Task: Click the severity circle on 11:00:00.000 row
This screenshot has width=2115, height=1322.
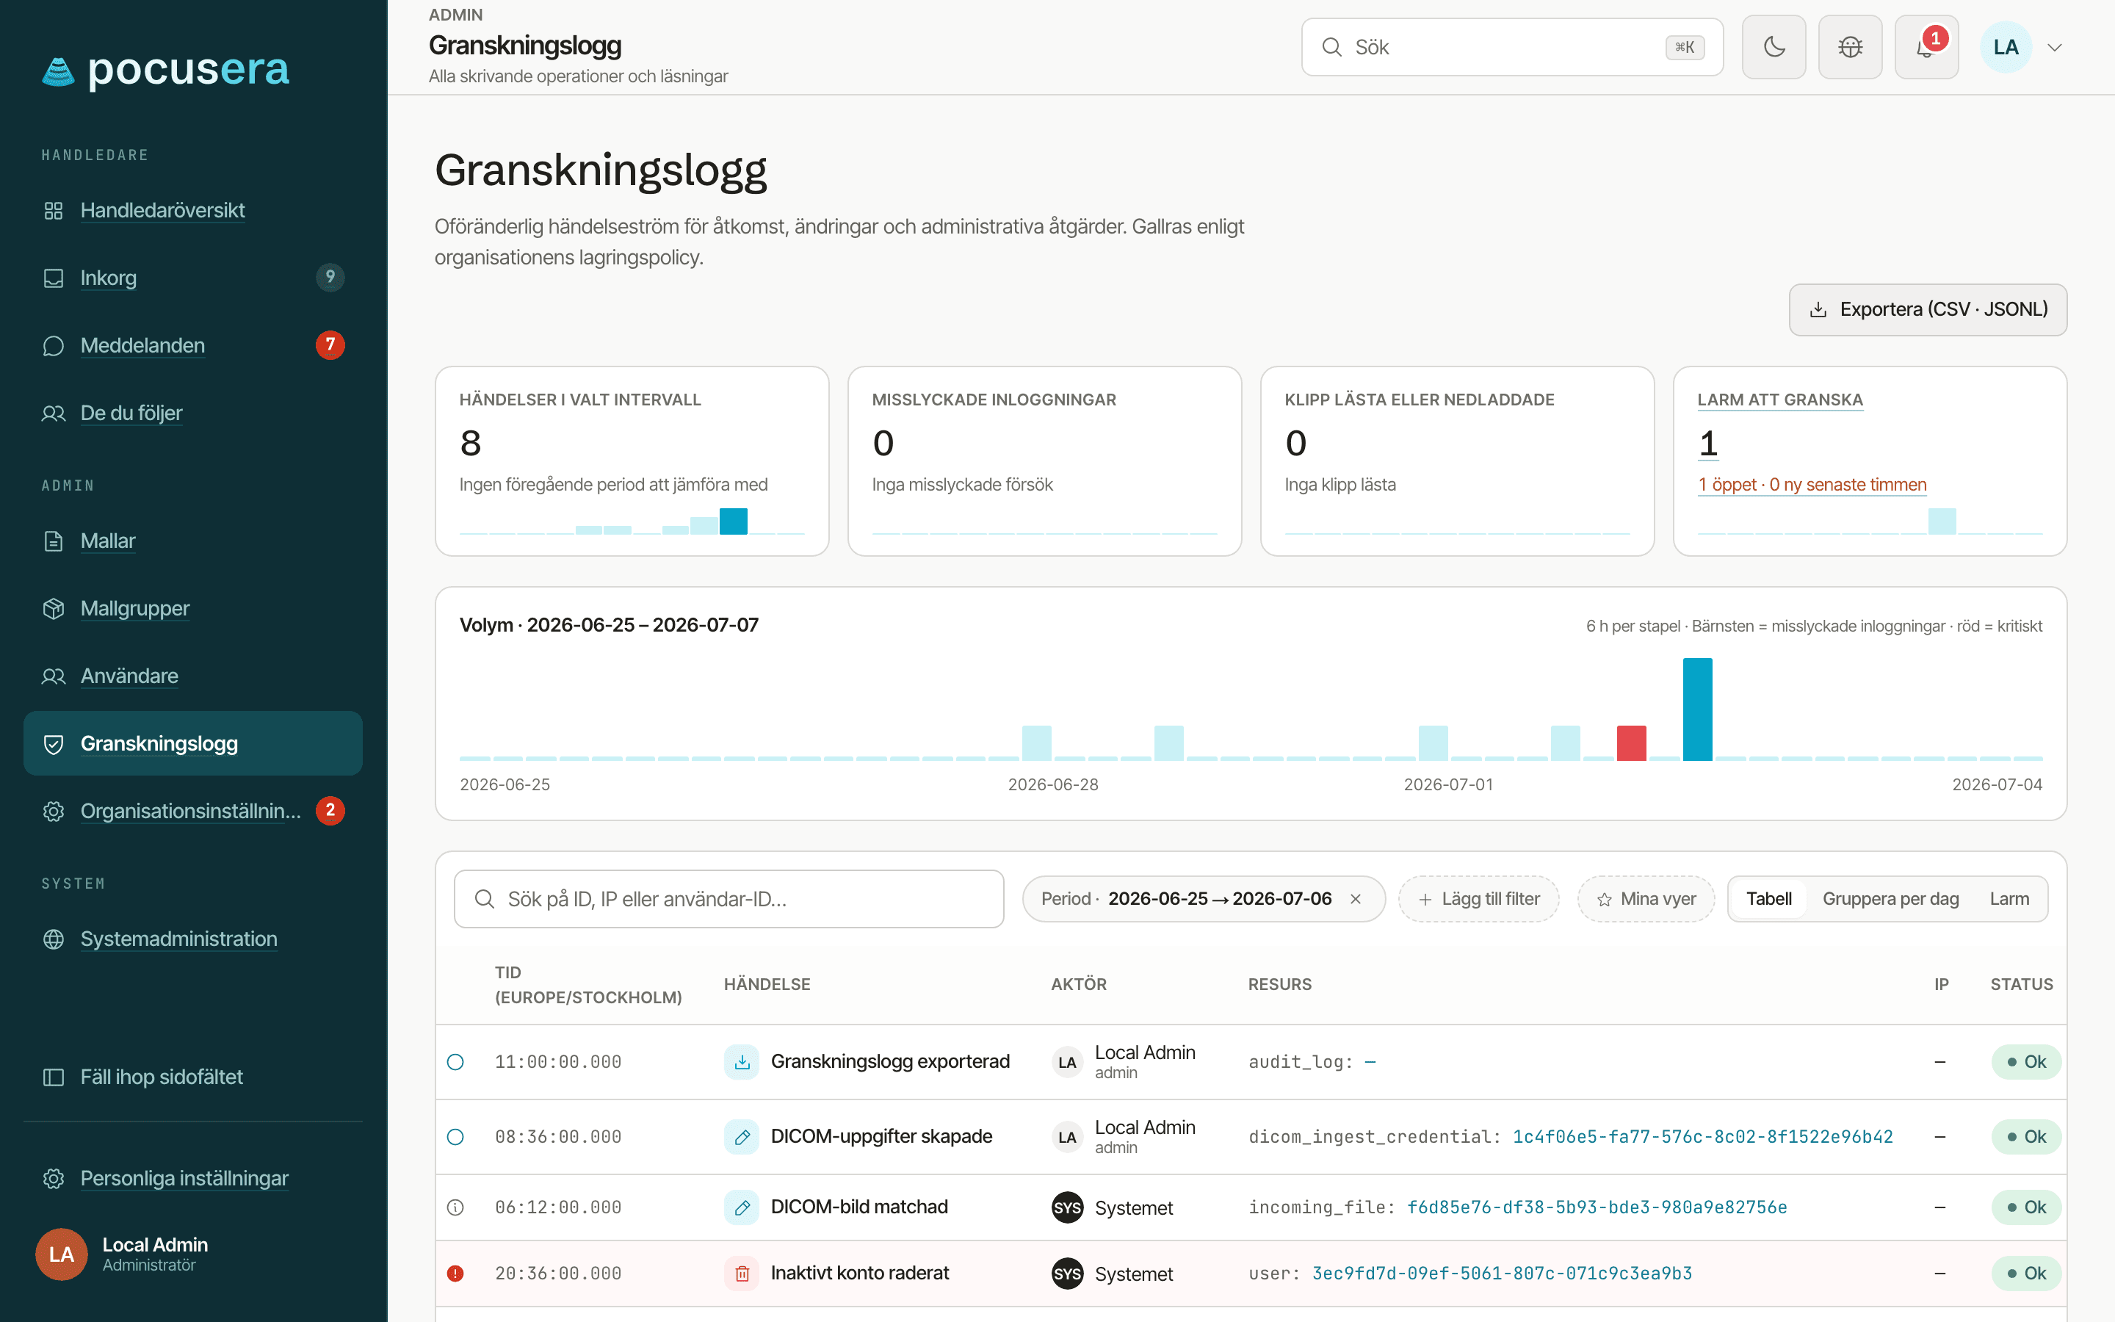Action: pyautogui.click(x=455, y=1061)
